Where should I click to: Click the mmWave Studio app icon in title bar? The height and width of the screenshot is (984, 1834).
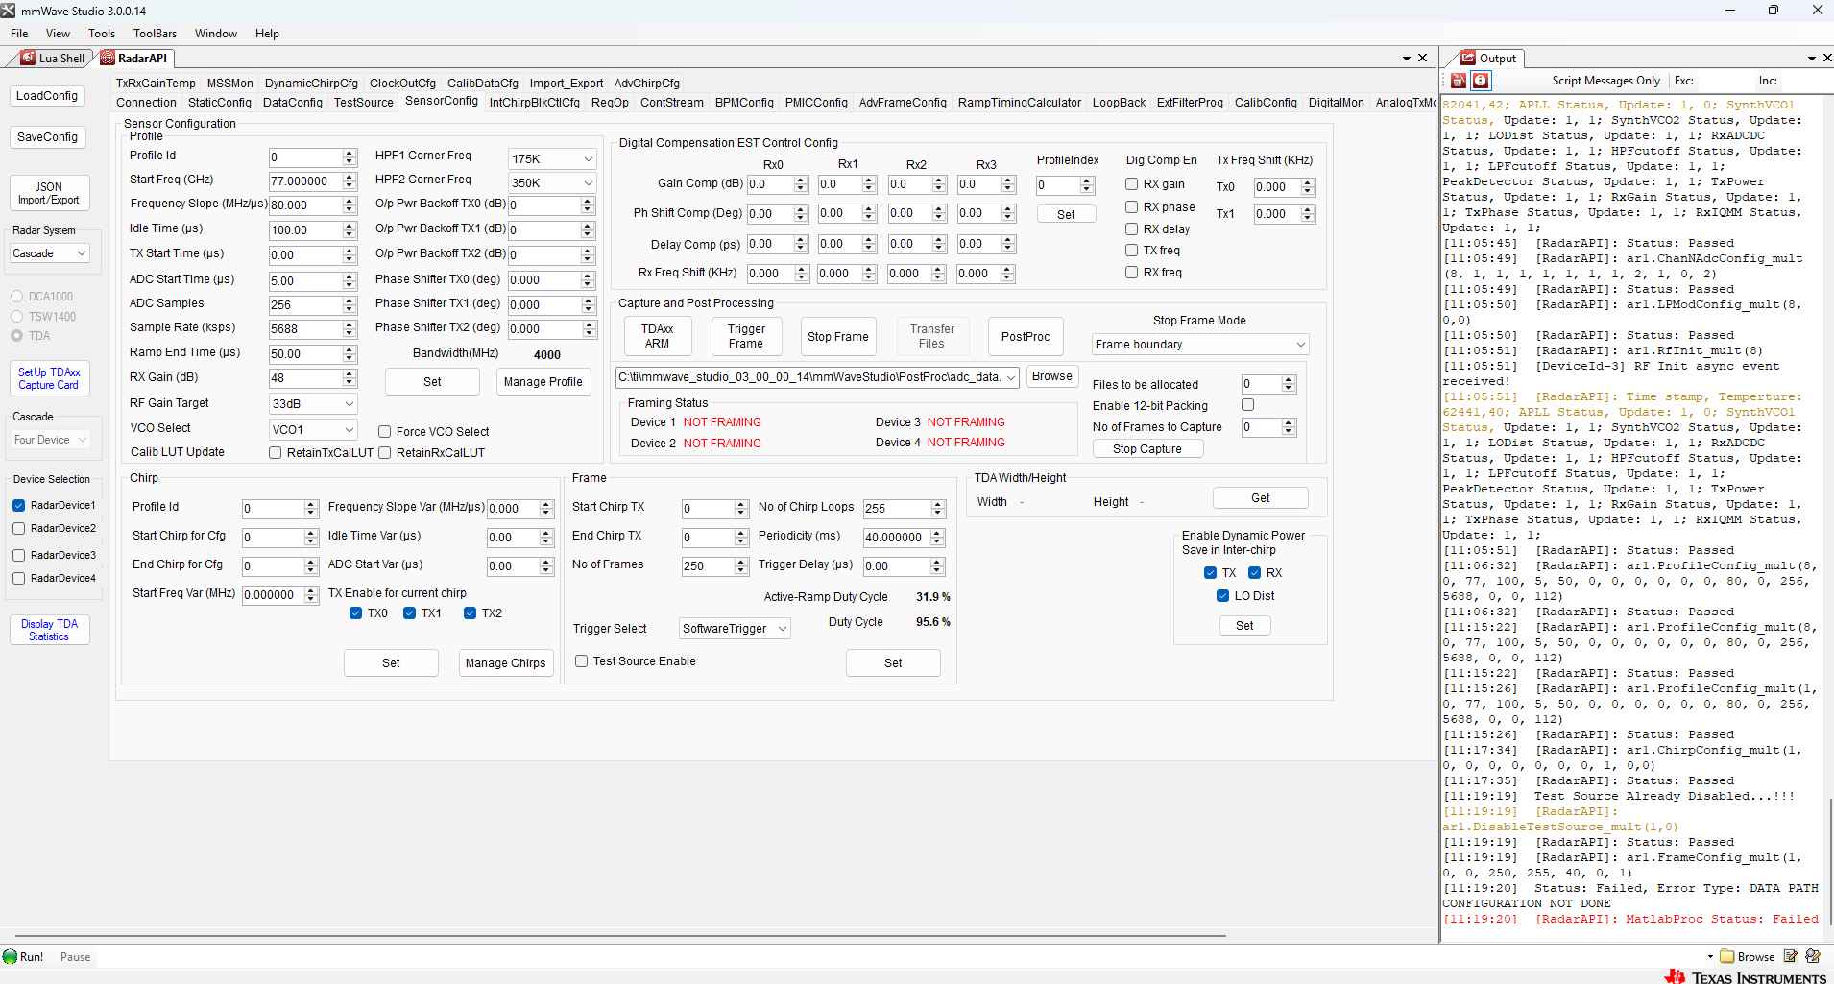pyautogui.click(x=9, y=11)
